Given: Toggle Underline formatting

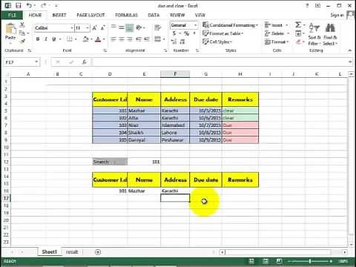Looking at the screenshot, I should tap(53, 39).
